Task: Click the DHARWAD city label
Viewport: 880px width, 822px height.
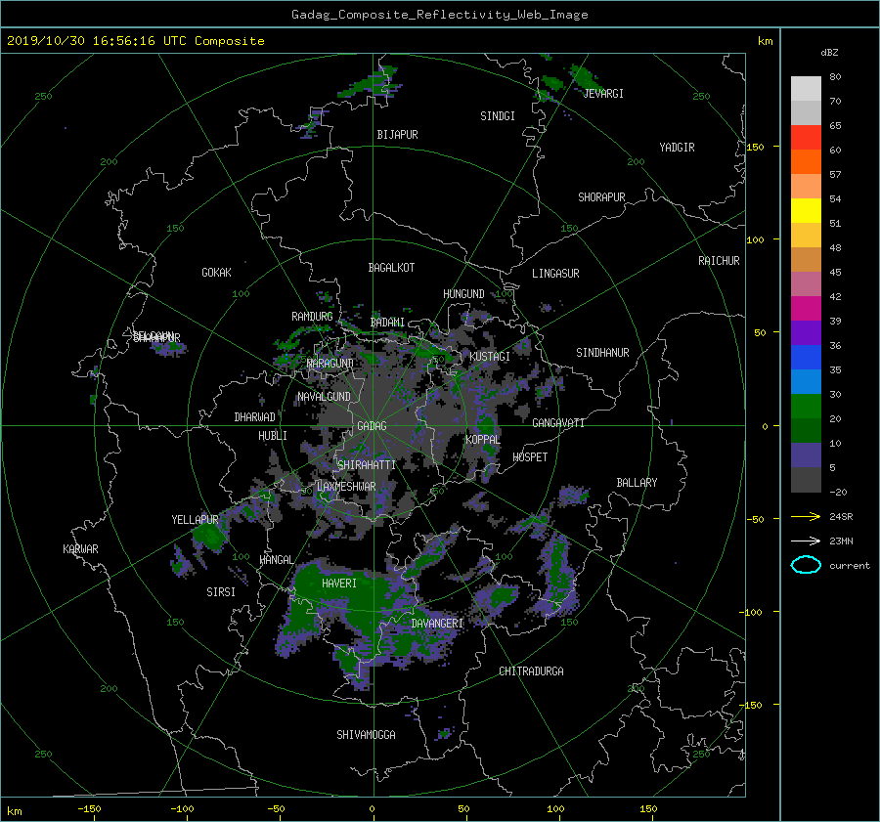Action: pos(254,417)
